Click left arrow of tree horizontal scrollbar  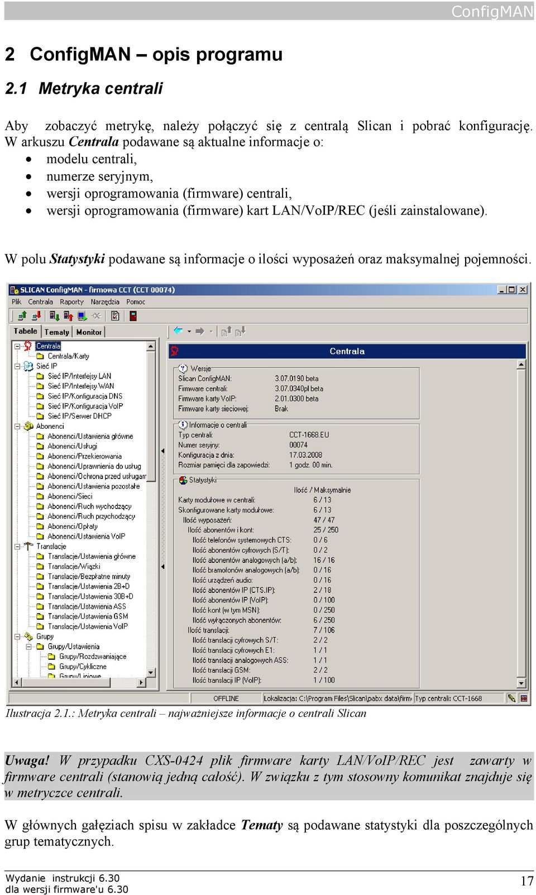pyautogui.click(x=16, y=682)
